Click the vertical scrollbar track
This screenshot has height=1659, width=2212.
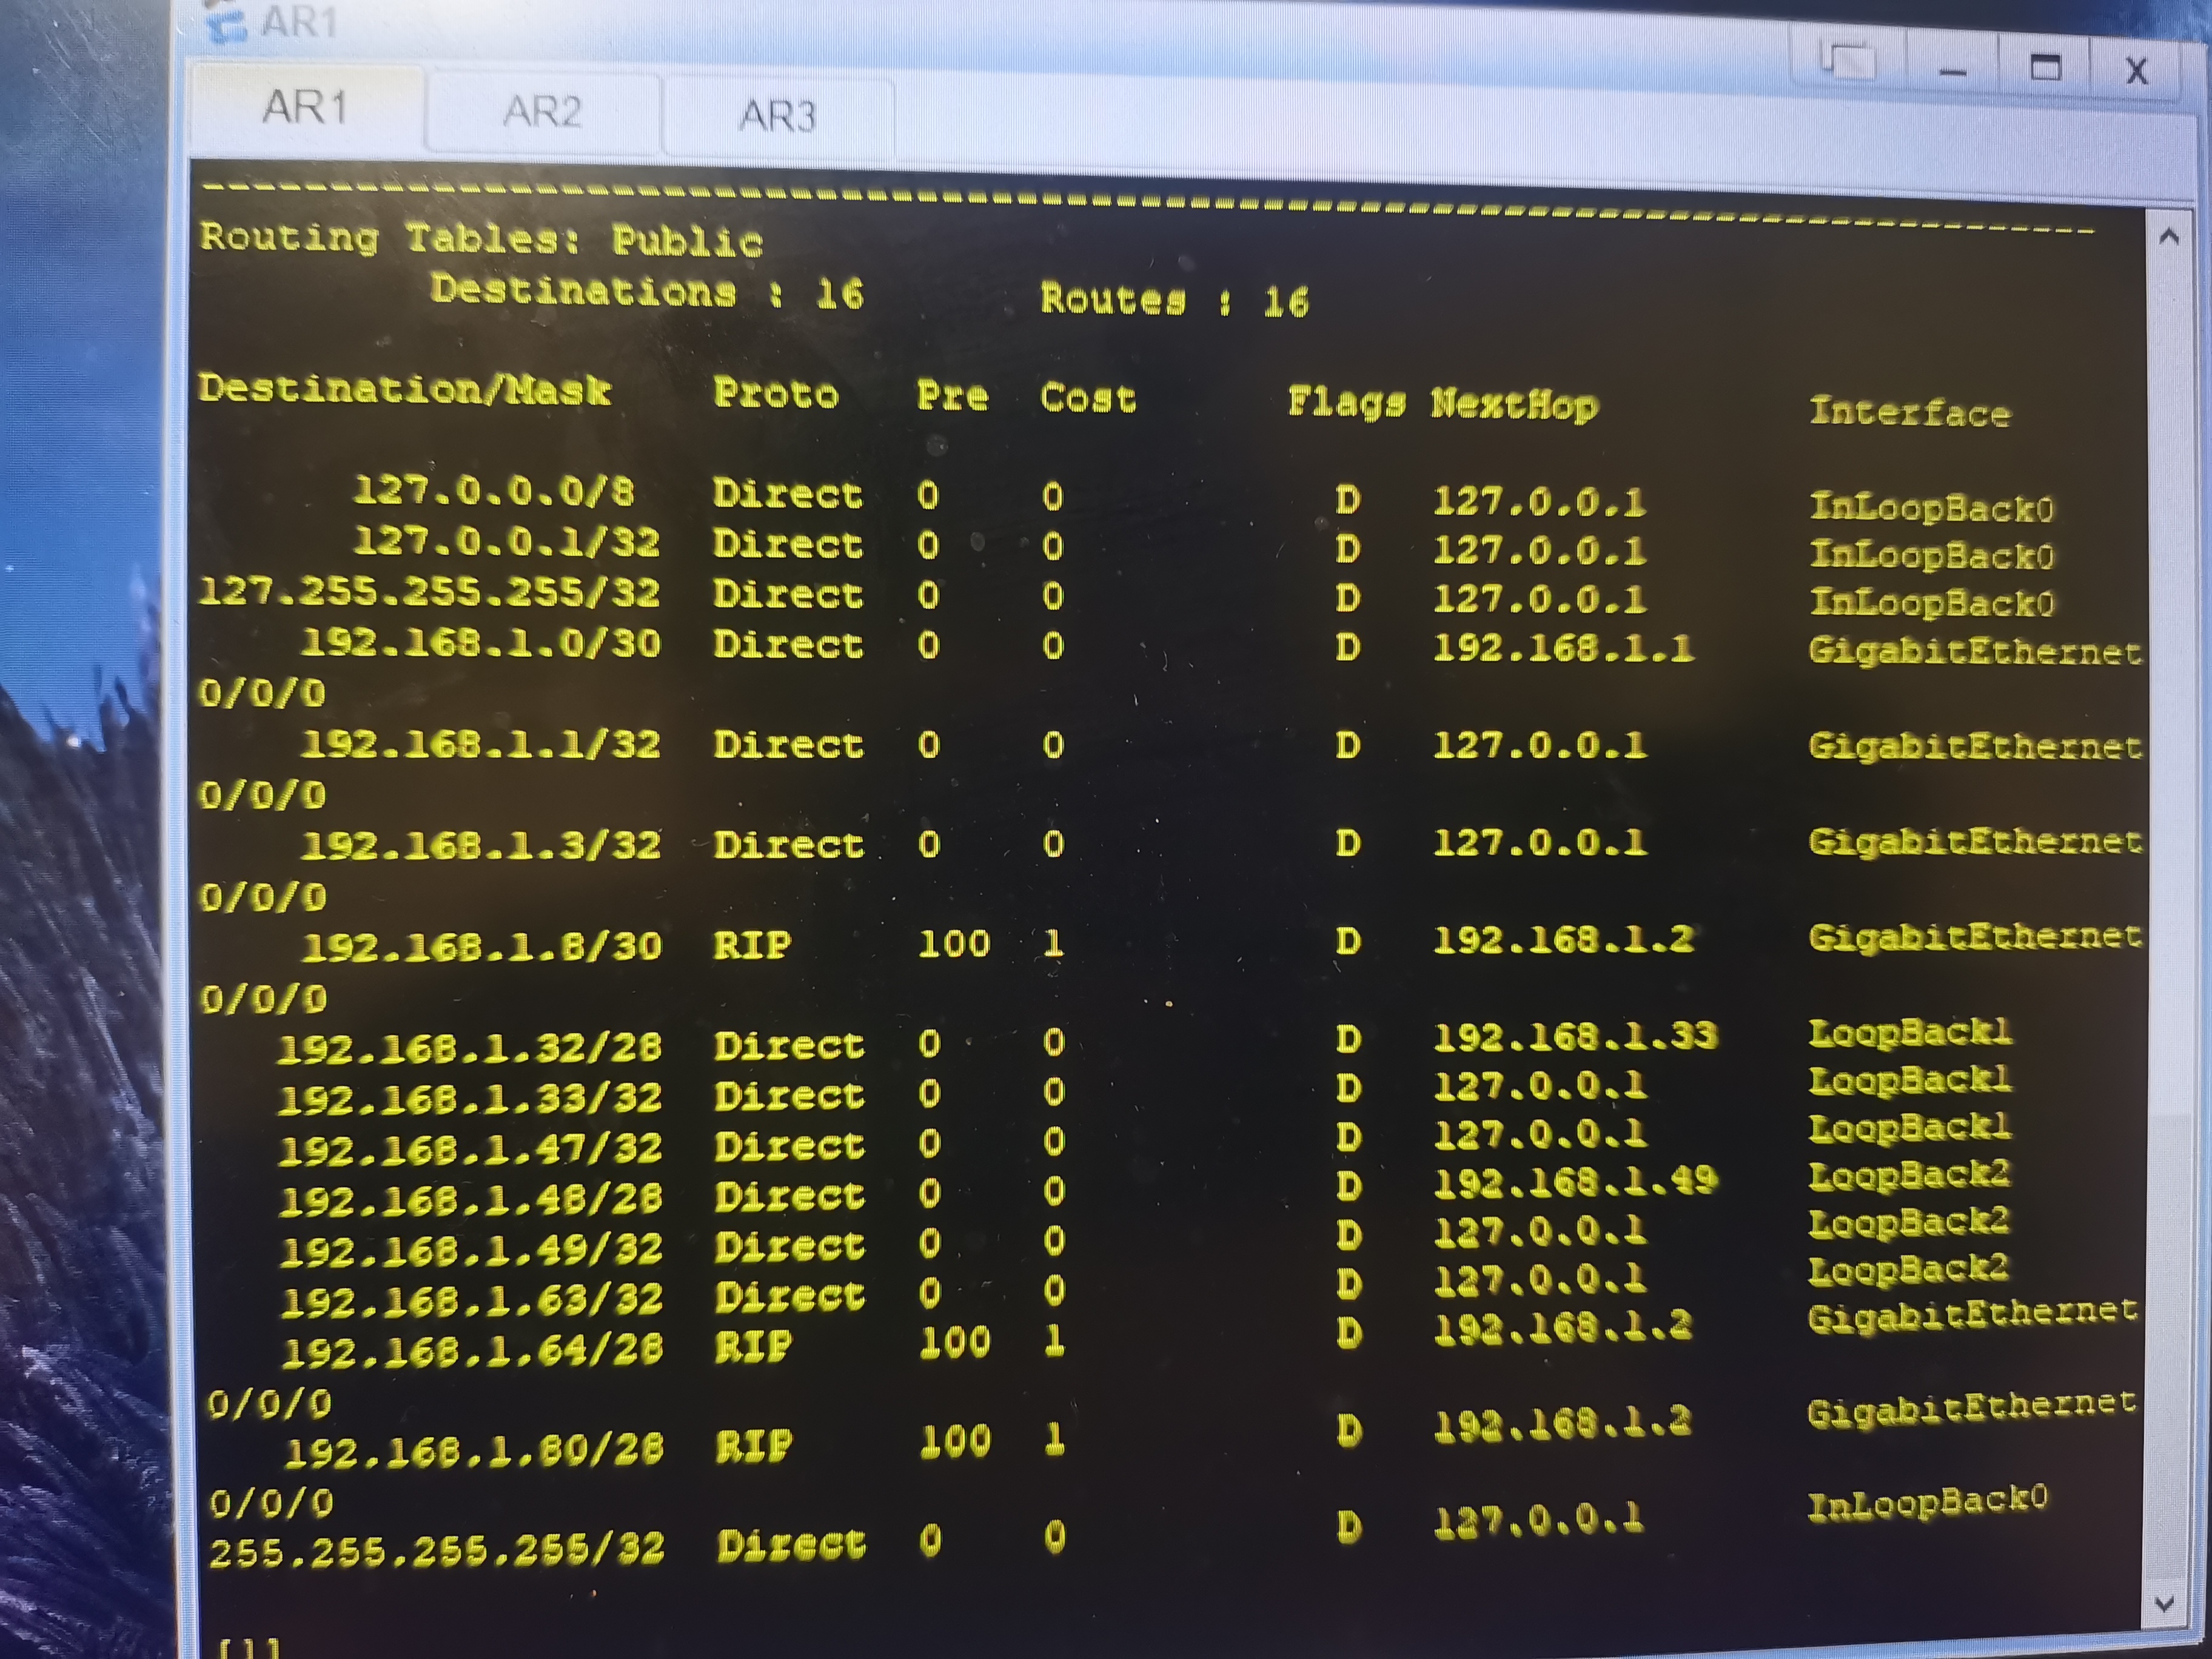point(2167,920)
